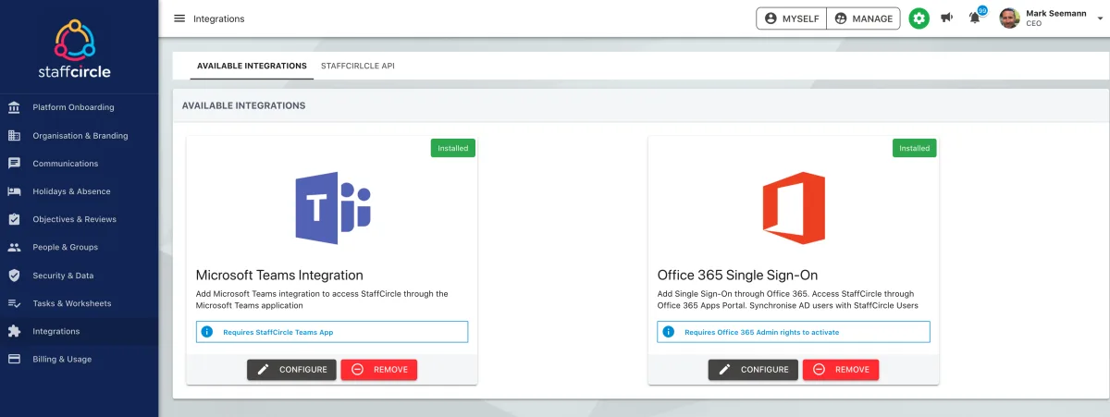Click the Integrations page title in header
The width and height of the screenshot is (1110, 417).
pos(219,18)
